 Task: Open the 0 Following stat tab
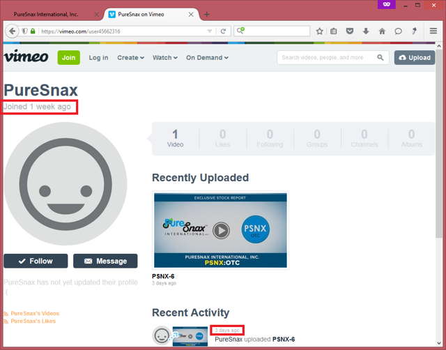270,139
